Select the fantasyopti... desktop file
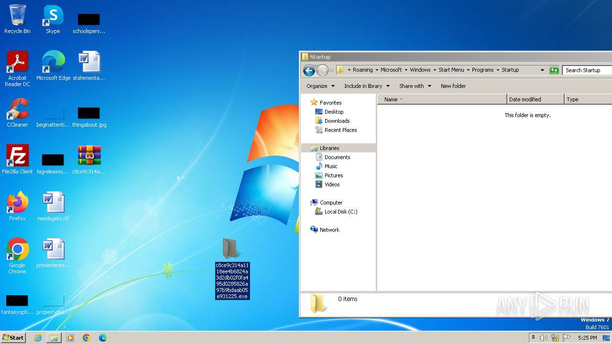 click(17, 304)
